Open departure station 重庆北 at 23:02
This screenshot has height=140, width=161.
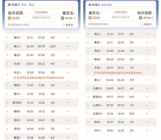(96, 13)
